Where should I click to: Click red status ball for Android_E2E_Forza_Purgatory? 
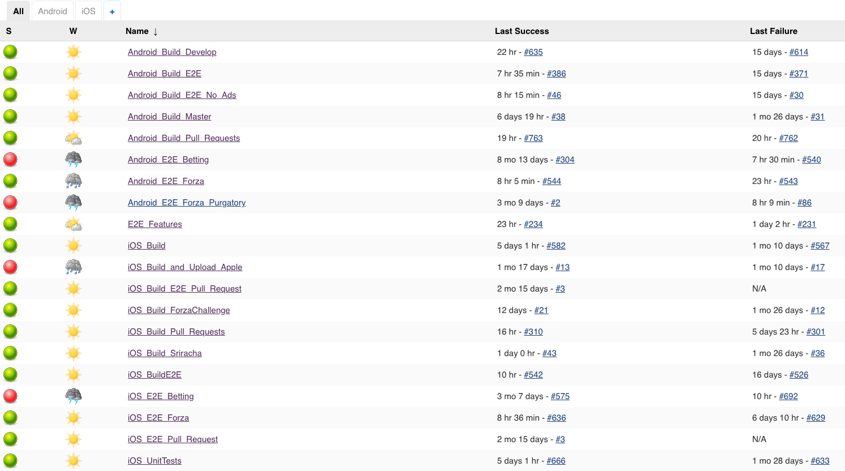pos(10,203)
